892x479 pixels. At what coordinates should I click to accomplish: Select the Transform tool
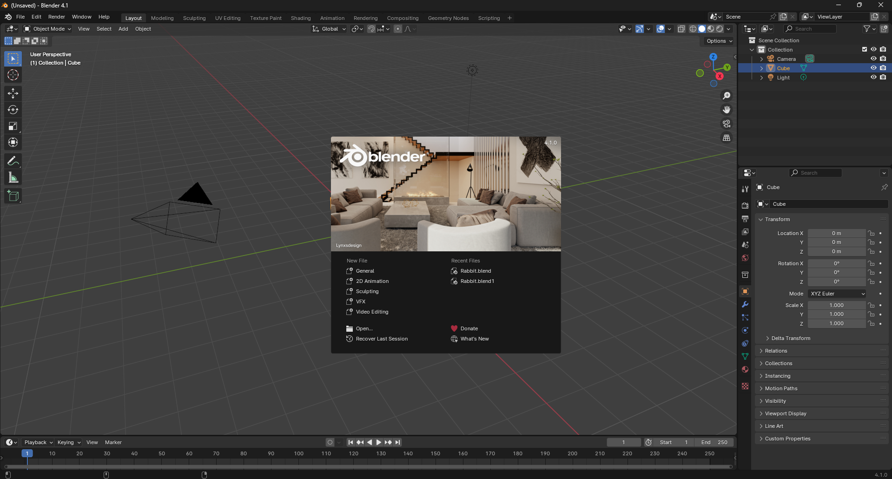(13, 142)
